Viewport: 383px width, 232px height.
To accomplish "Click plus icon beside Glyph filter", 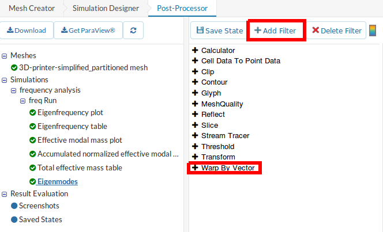I will click(195, 93).
